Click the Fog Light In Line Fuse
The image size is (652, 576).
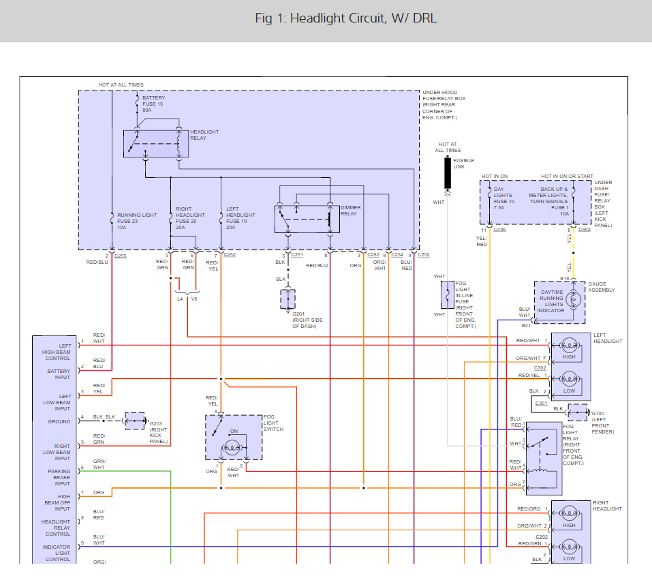(447, 295)
